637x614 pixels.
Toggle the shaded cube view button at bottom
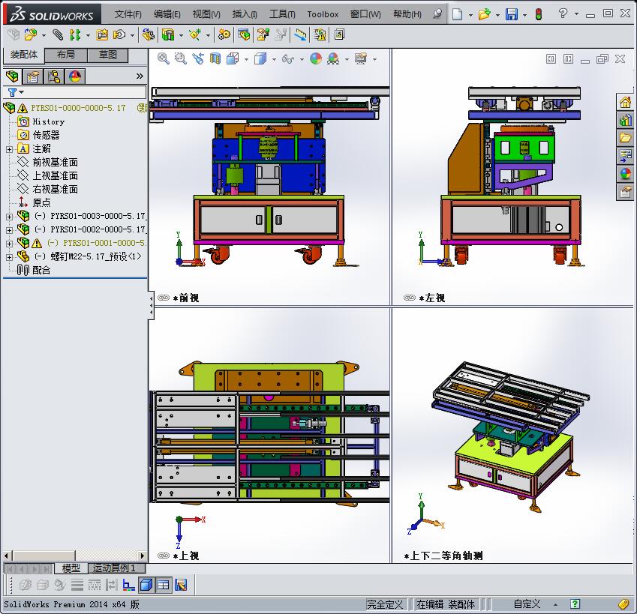tap(146, 585)
